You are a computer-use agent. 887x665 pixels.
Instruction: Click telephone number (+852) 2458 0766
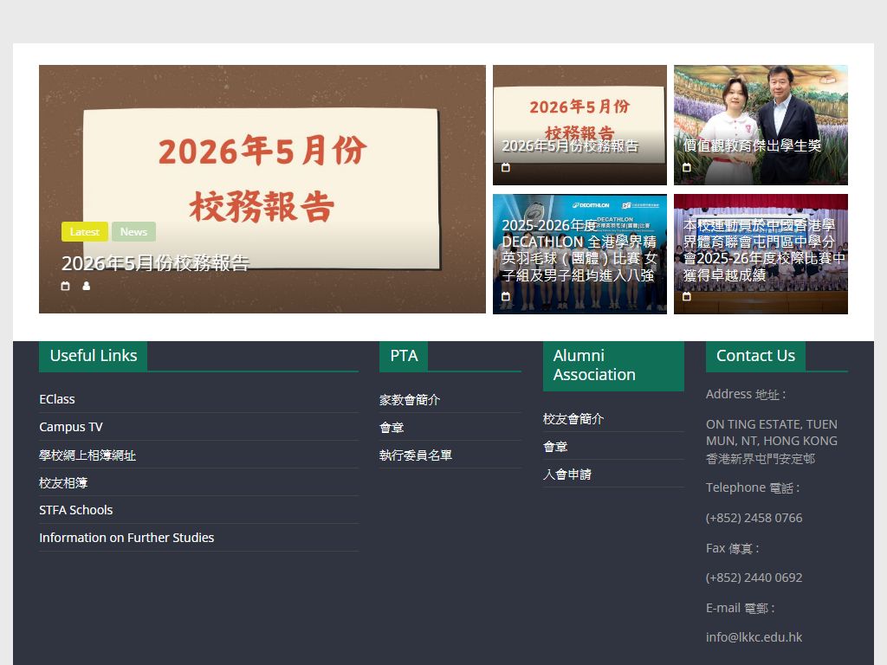click(754, 518)
